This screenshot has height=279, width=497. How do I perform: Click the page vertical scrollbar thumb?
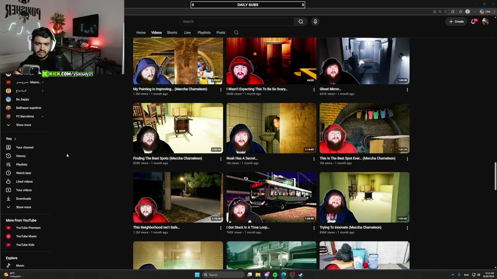495,176
